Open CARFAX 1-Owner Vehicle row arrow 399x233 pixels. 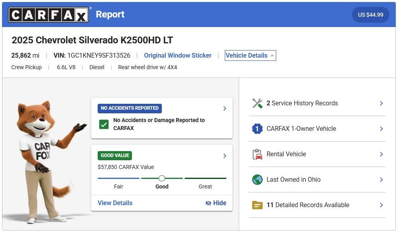[x=381, y=129]
